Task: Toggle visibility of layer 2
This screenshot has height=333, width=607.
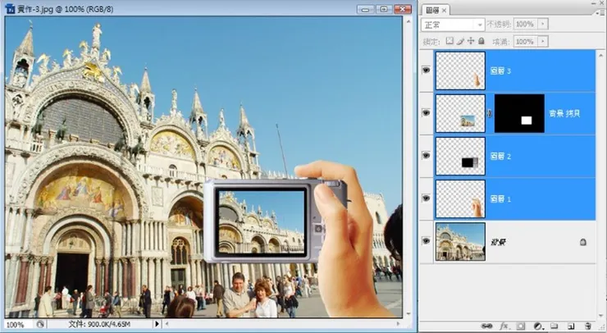Action: [426, 156]
